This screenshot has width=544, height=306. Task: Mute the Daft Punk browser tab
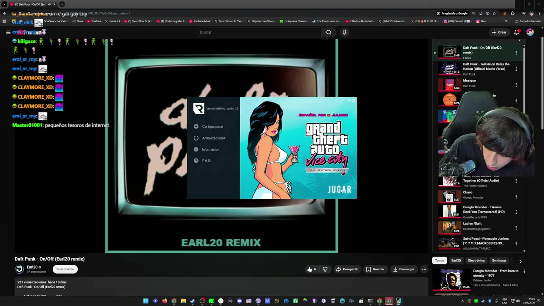pyautogui.click(x=49, y=4)
